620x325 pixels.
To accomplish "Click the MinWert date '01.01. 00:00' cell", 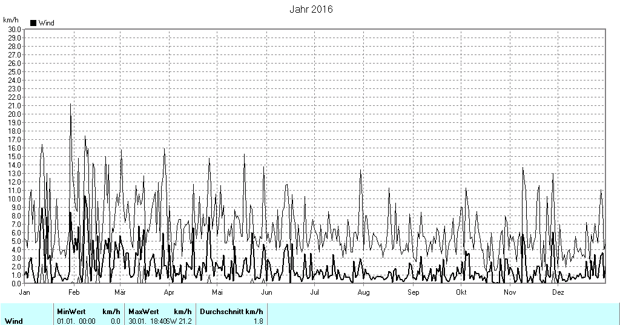I will click(x=76, y=321).
